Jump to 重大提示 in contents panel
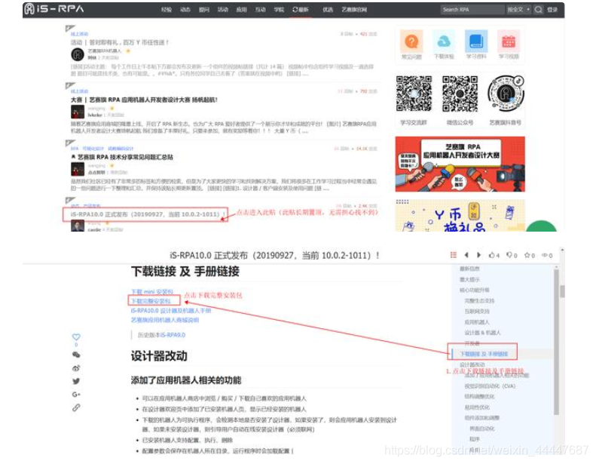The height and width of the screenshot is (464, 596). tap(469, 279)
